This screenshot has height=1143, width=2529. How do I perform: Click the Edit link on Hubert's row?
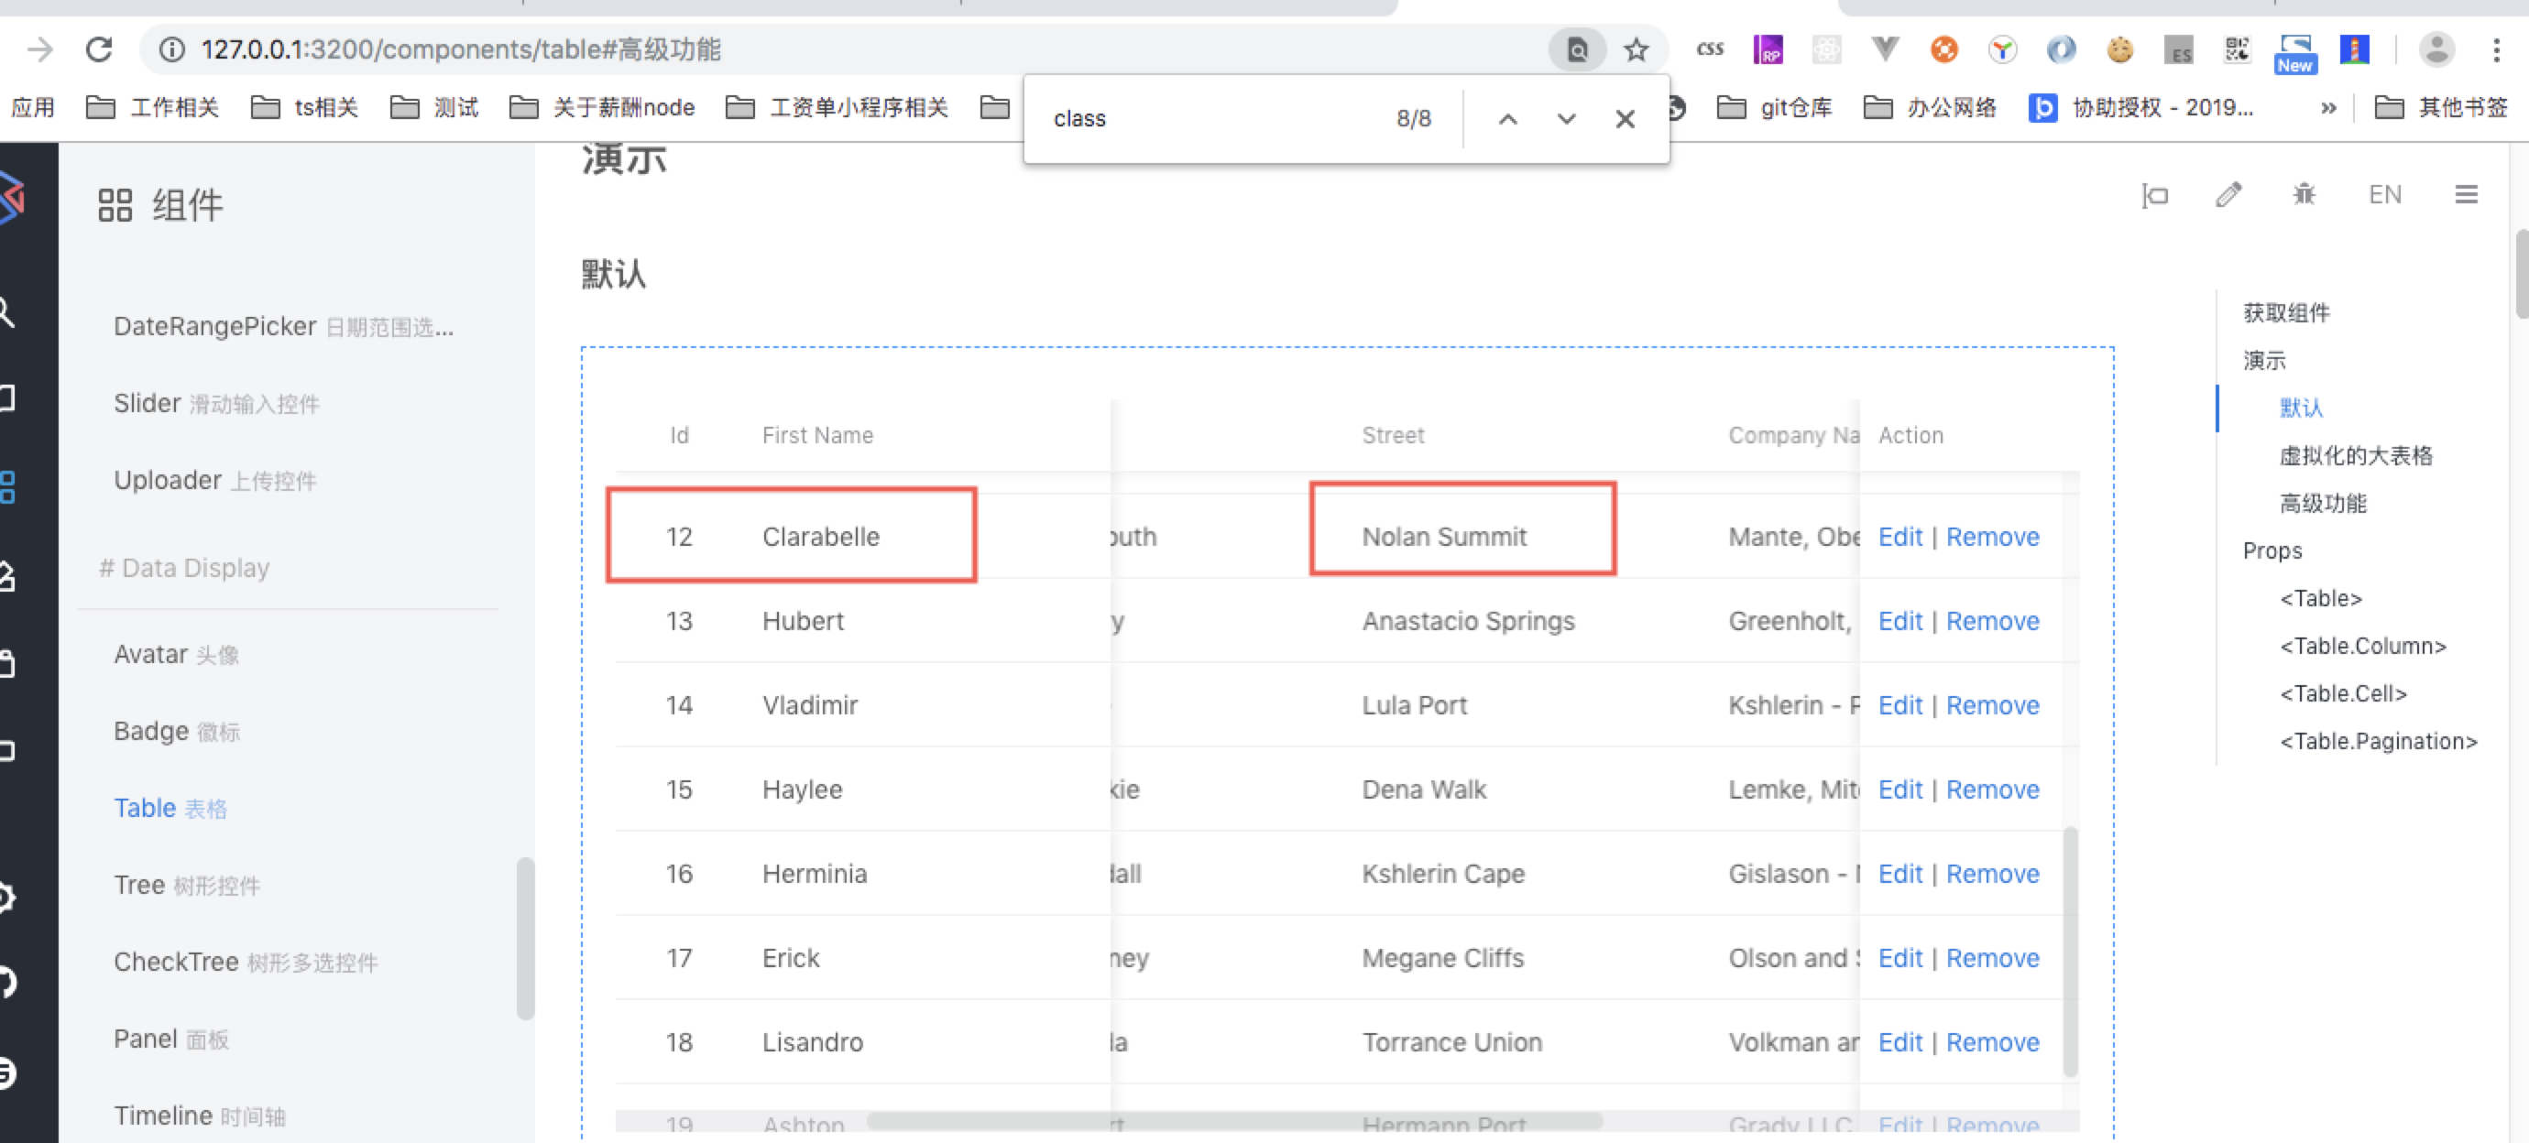point(1899,620)
